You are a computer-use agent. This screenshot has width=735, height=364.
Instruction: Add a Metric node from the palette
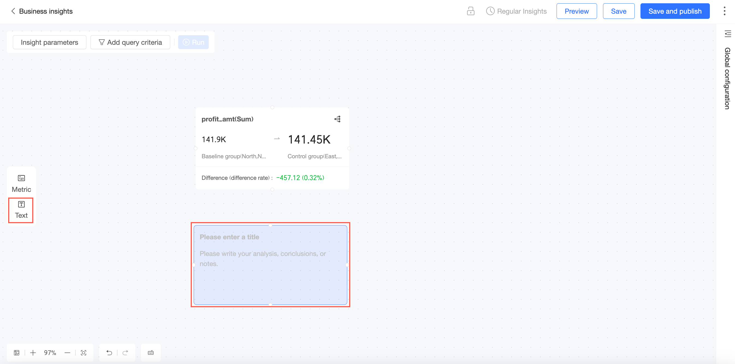21,183
